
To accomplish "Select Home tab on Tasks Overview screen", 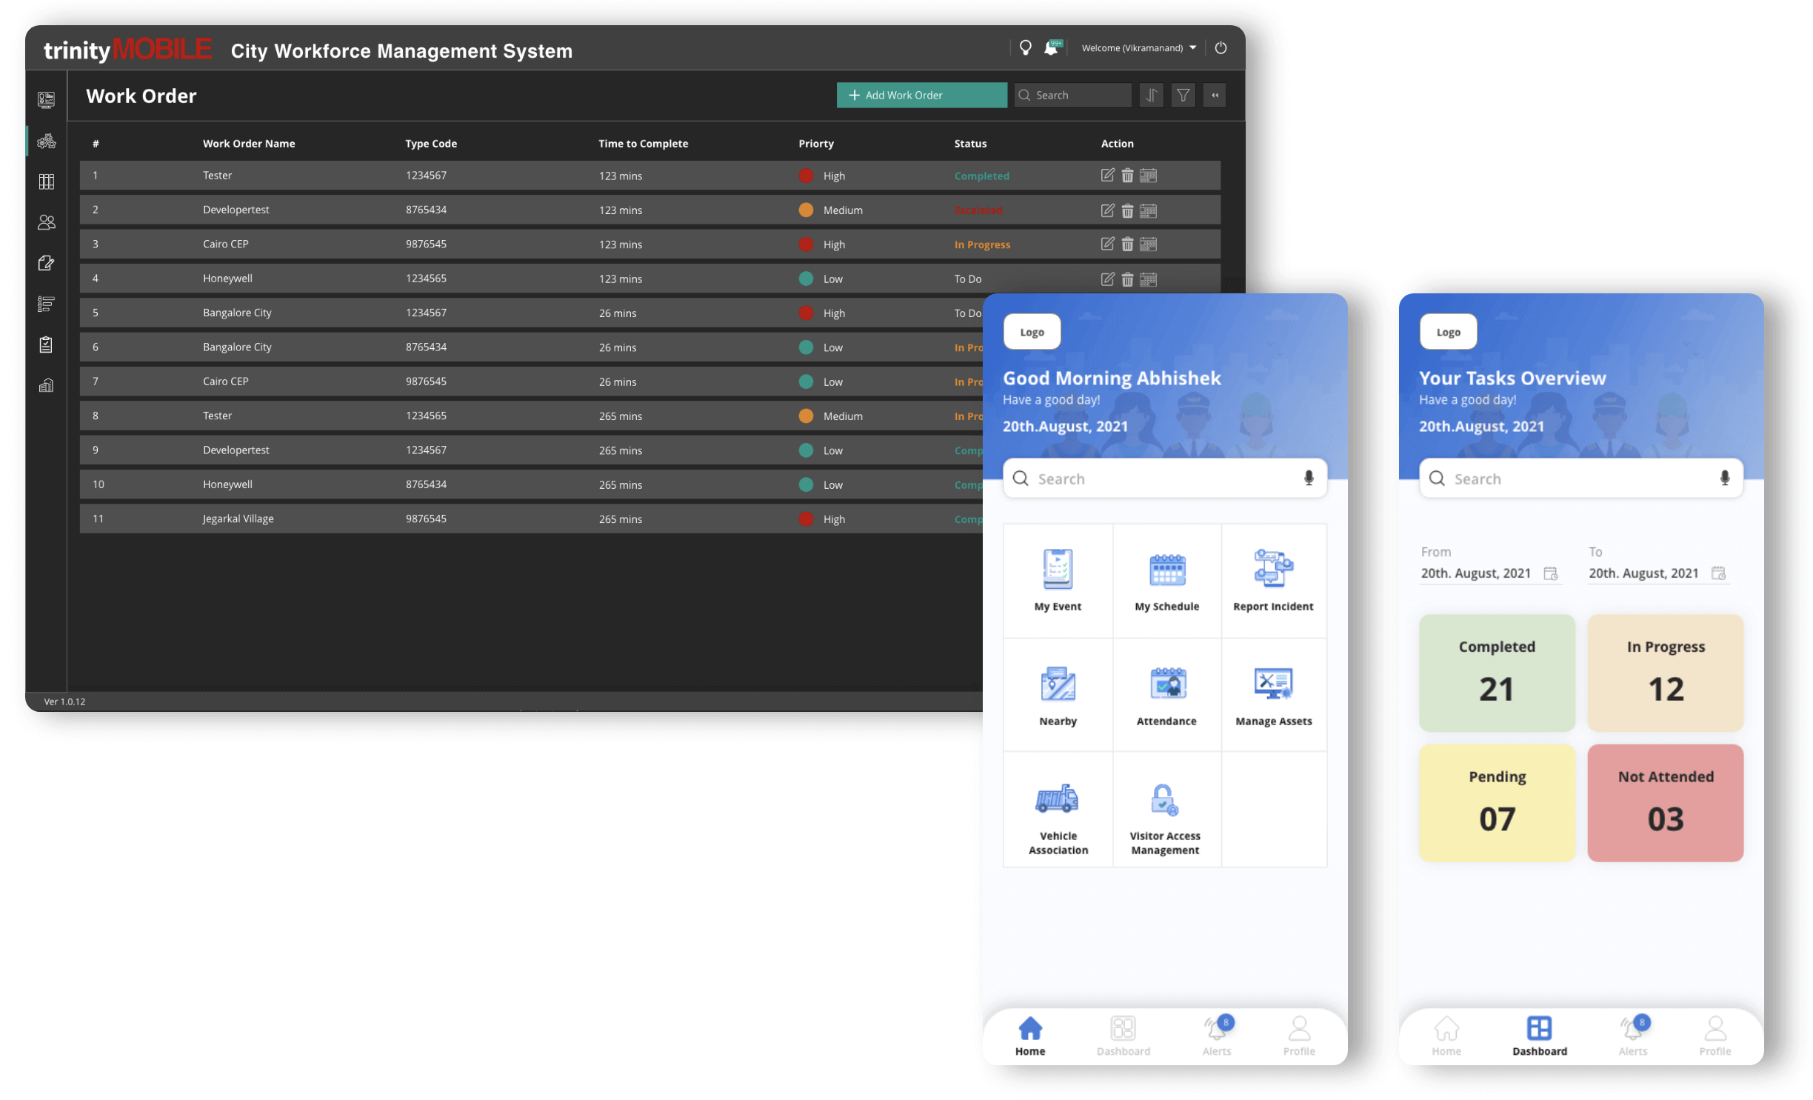I will pyautogui.click(x=1446, y=1036).
